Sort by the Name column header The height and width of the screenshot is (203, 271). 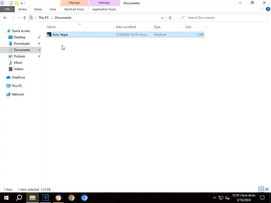point(80,27)
